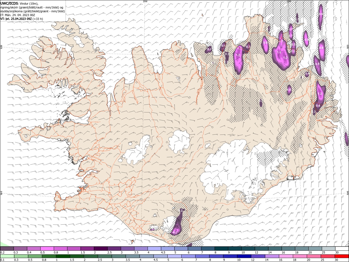Click the light grey 25 snow-scale swatch
This screenshot has width=349, height=262.
pyautogui.click(x=329, y=248)
